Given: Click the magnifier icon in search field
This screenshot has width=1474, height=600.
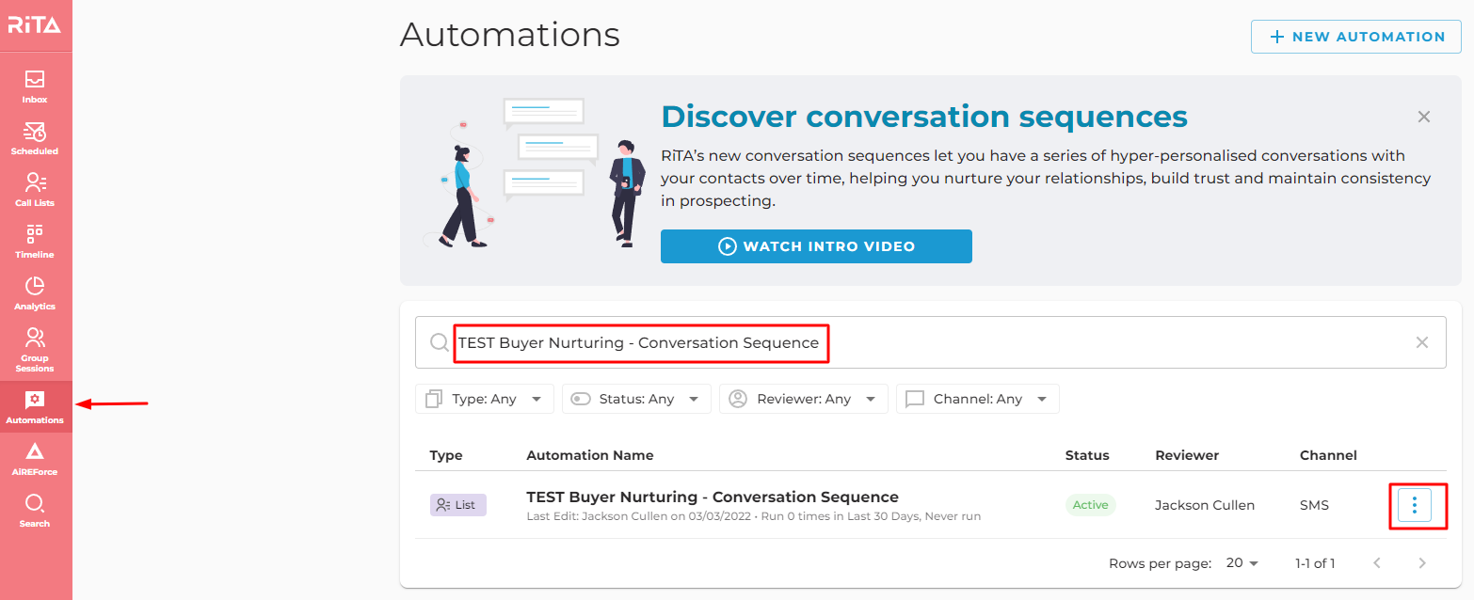Looking at the screenshot, I should (439, 342).
